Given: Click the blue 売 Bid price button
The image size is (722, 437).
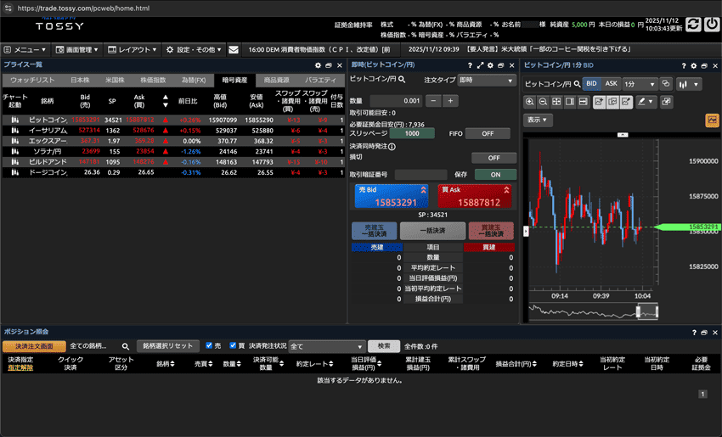Looking at the screenshot, I should (x=392, y=197).
